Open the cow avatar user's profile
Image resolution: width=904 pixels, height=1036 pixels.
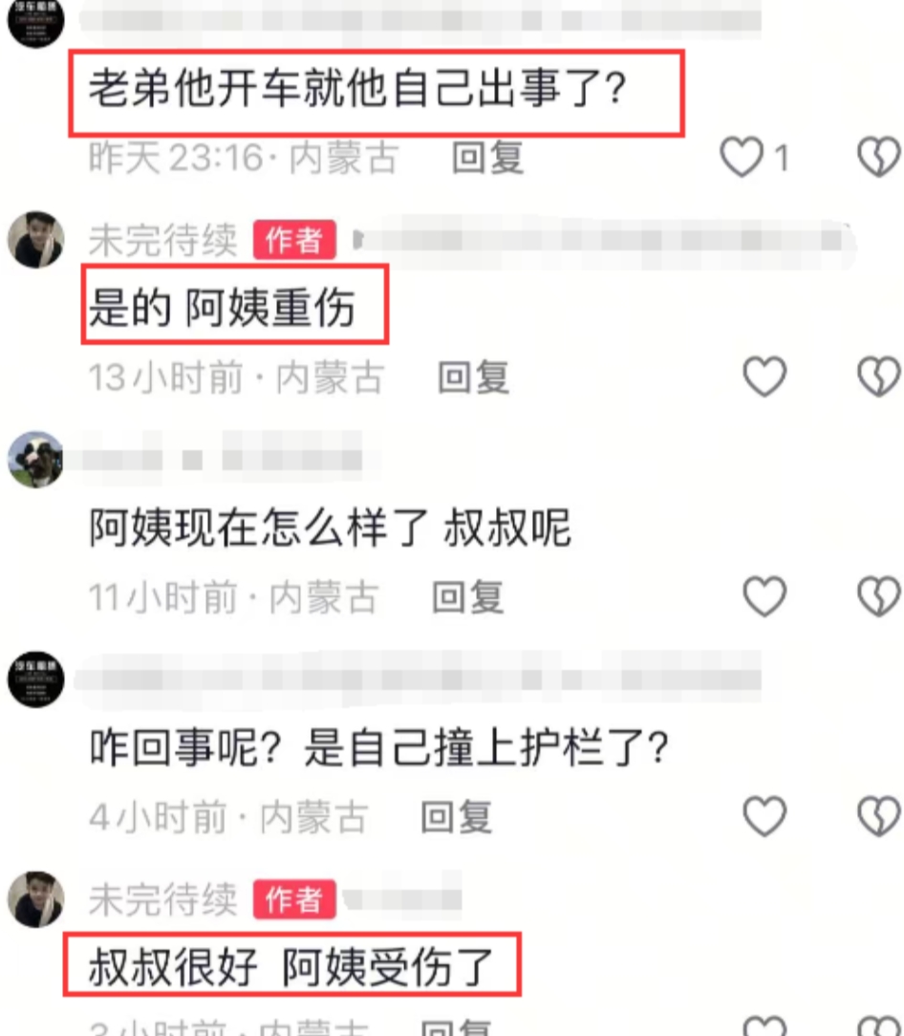[x=35, y=459]
